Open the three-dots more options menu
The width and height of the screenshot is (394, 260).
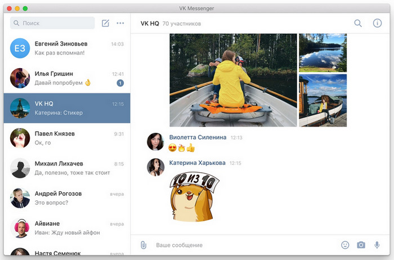pos(120,23)
